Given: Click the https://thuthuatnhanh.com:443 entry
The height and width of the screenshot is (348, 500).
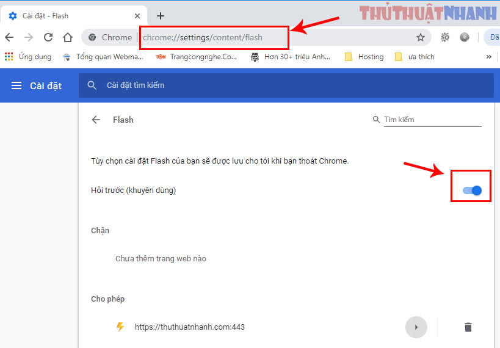Looking at the screenshot, I should [x=190, y=327].
